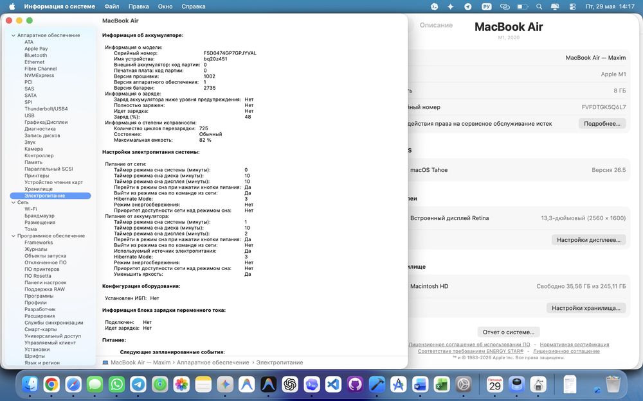The image size is (643, 401).
Task: Open Spotlight search in menu bar
Action: point(539,6)
